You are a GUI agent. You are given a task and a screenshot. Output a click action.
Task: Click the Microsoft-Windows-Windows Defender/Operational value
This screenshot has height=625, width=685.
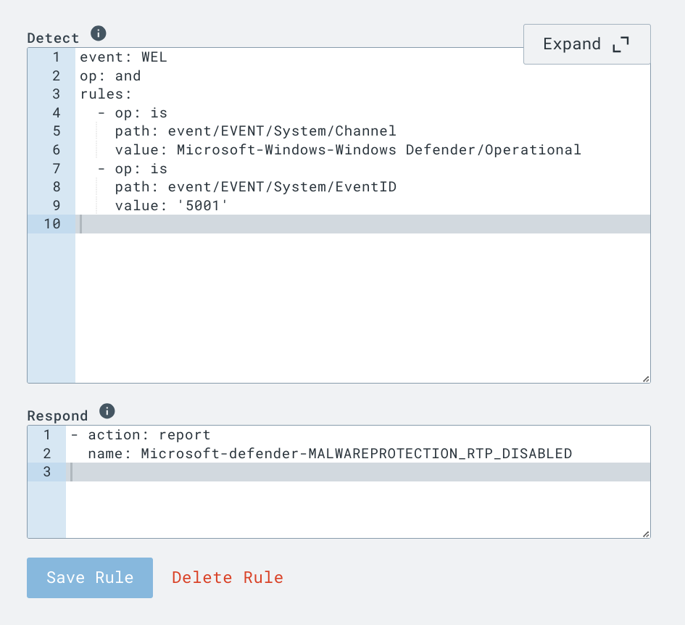click(x=379, y=150)
